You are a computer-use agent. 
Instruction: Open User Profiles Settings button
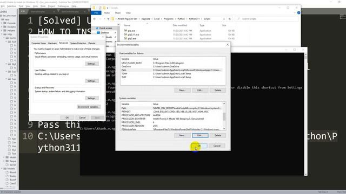click(x=91, y=81)
